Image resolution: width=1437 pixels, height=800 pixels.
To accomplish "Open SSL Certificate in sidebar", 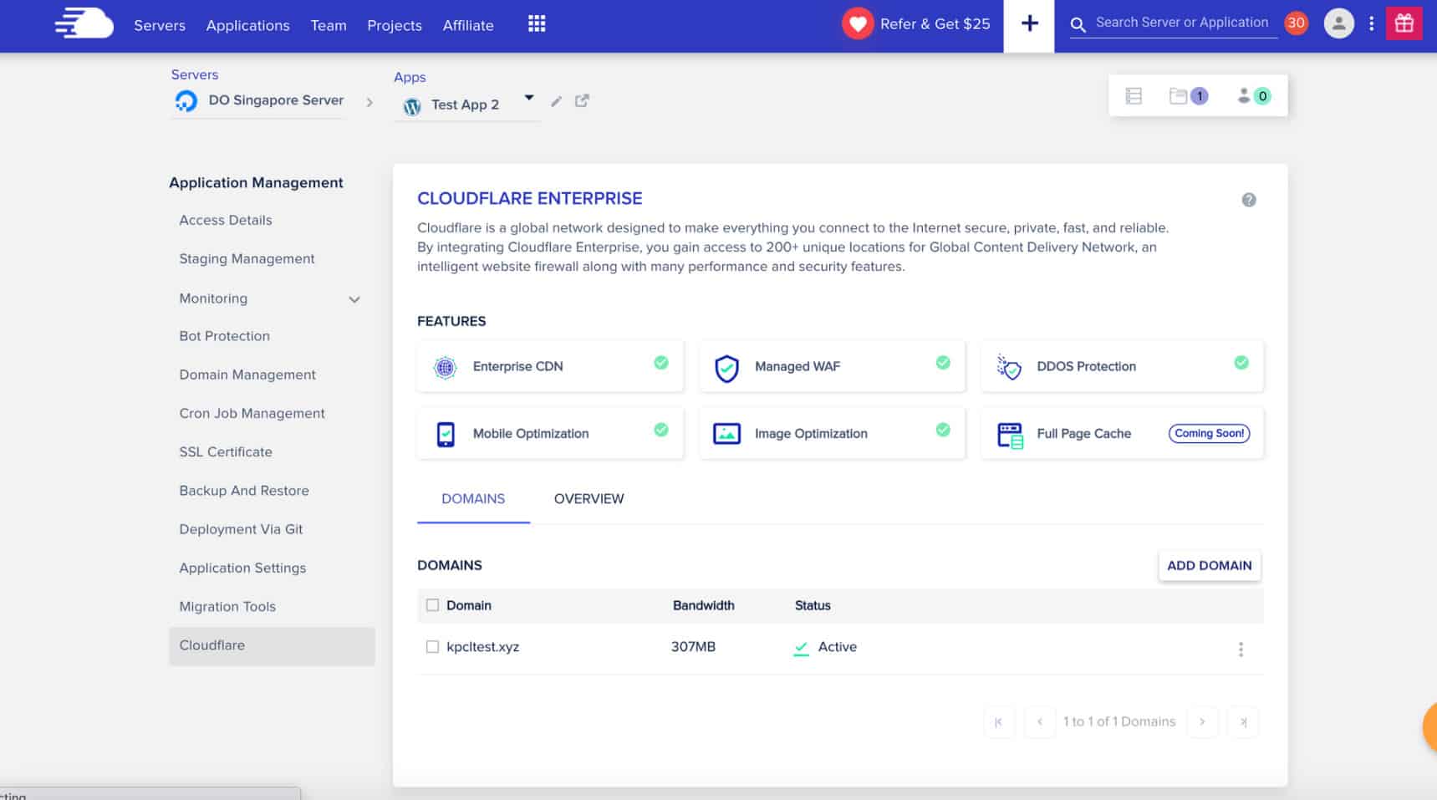I will tap(226, 452).
